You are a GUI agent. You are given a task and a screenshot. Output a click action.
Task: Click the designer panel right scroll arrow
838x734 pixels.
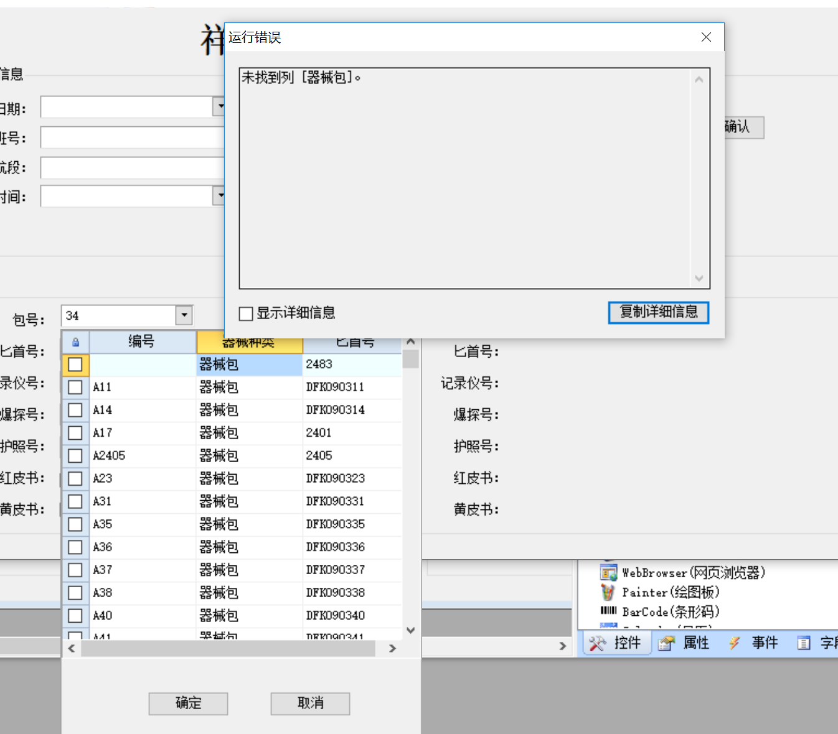click(563, 646)
